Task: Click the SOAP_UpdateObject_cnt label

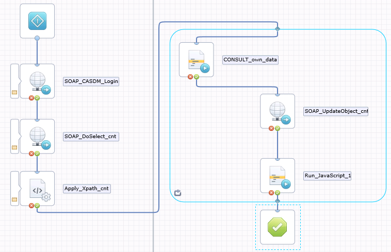Action: 336,111
